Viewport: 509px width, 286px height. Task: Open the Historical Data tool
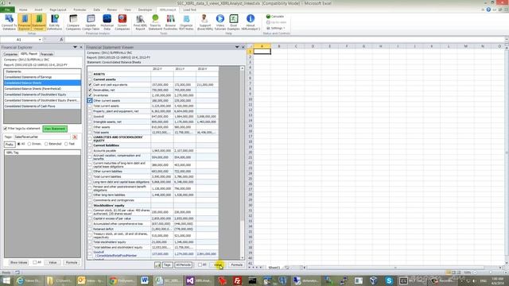click(107, 22)
